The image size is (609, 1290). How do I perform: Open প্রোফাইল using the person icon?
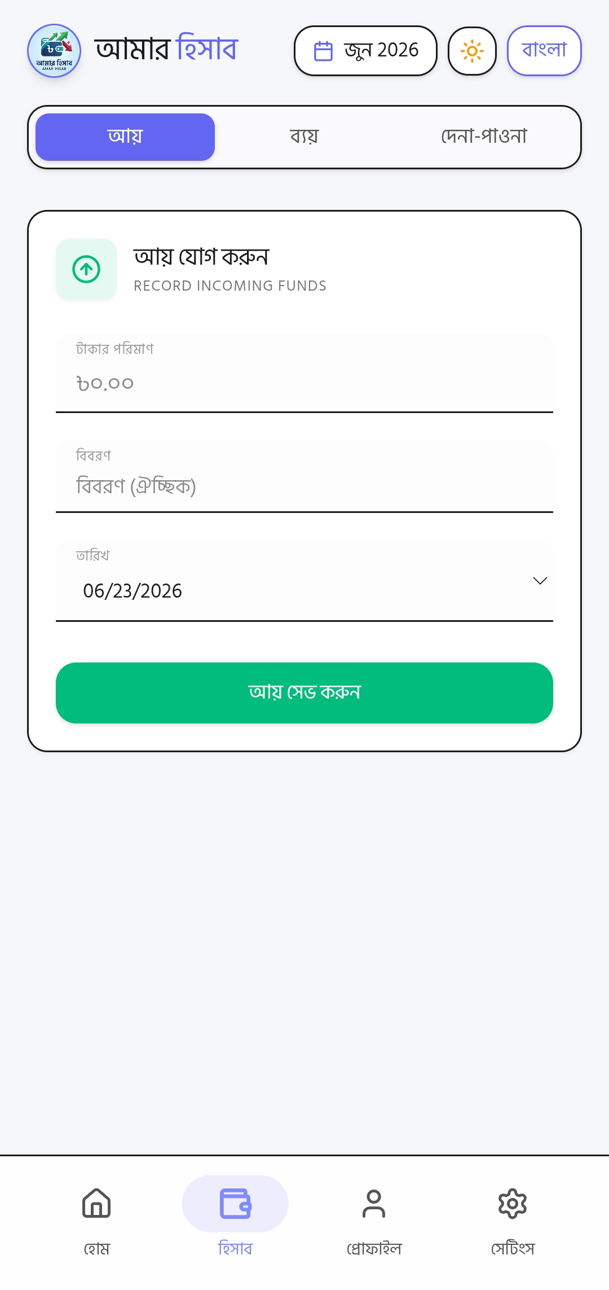[x=374, y=1204]
